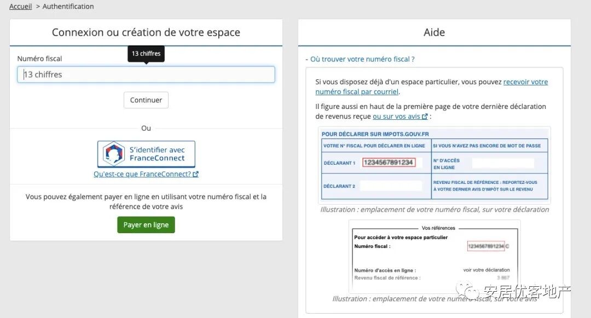Click the Authentification breadcrumb text
This screenshot has height=318, width=591.
coord(68,7)
